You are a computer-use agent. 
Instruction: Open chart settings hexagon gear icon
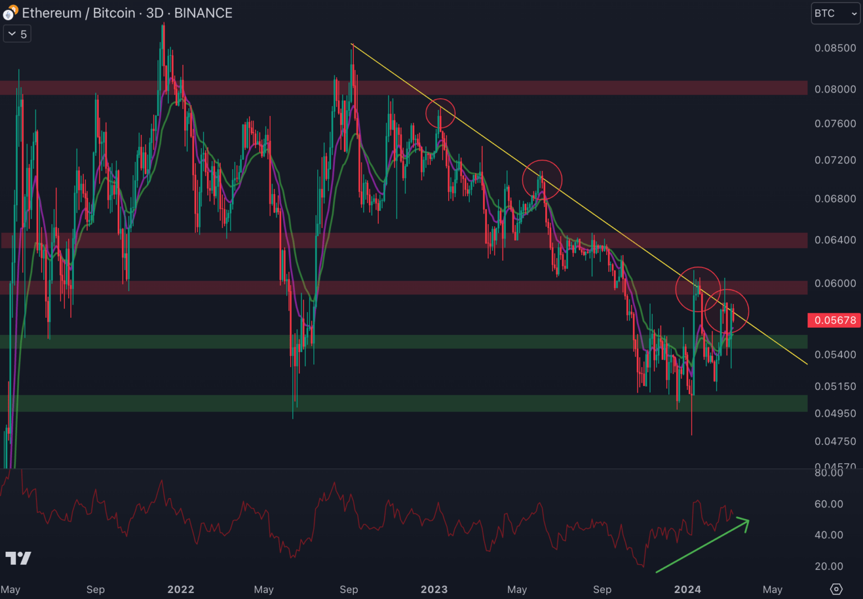(836, 589)
